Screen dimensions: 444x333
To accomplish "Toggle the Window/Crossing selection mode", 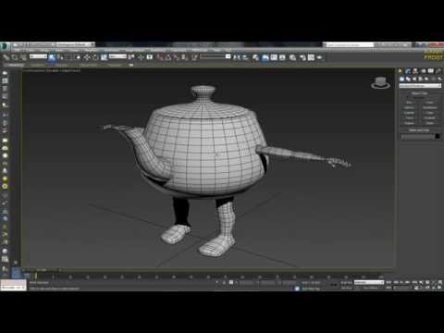I will tap(78, 57).
